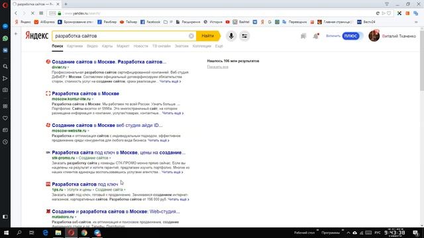
Task: Clear the search query with X
Action: coord(191,36)
